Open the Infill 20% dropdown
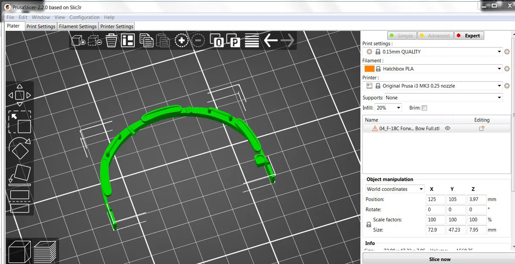Screen dimensions: 515x264 pos(388,108)
